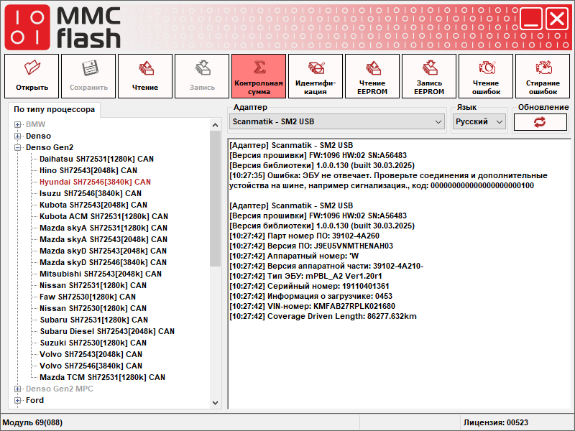575x431 pixels.
Task: Expand the Denso tree node
Action: coord(17,136)
